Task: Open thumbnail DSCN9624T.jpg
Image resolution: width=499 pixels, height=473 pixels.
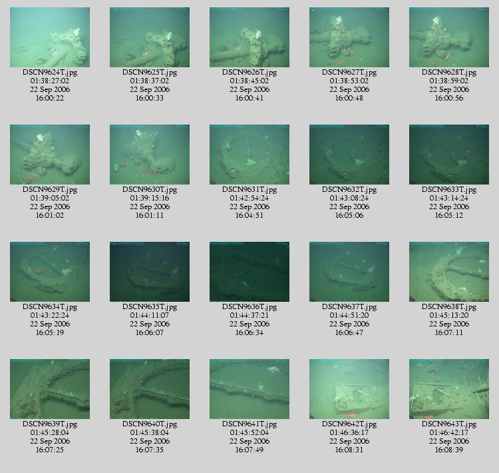Action: point(50,37)
